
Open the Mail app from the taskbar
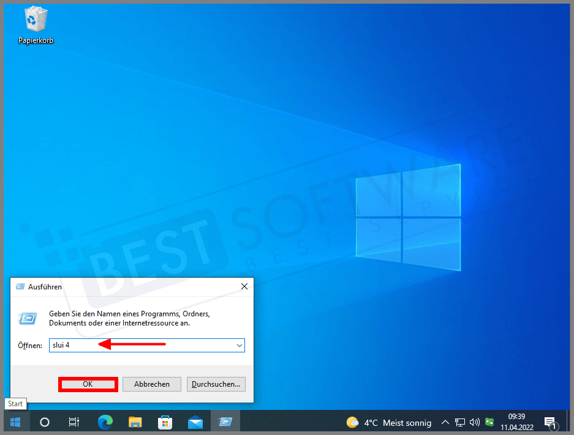195,422
